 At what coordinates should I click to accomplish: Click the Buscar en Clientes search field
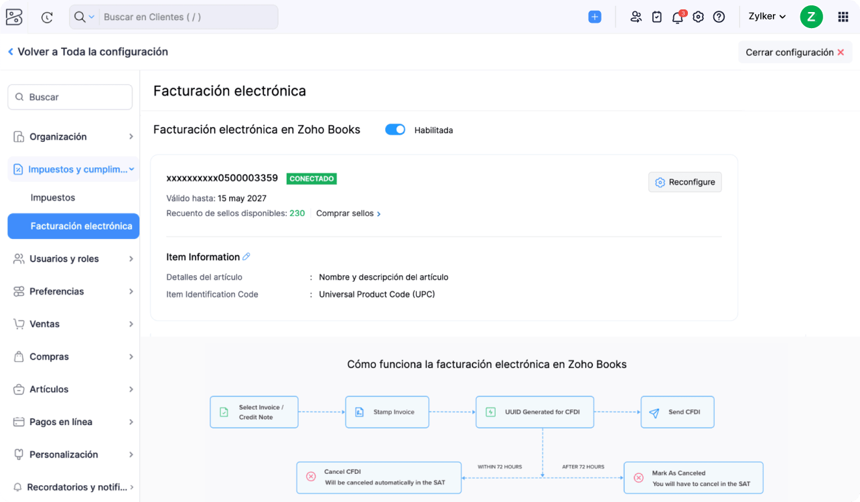tap(188, 16)
